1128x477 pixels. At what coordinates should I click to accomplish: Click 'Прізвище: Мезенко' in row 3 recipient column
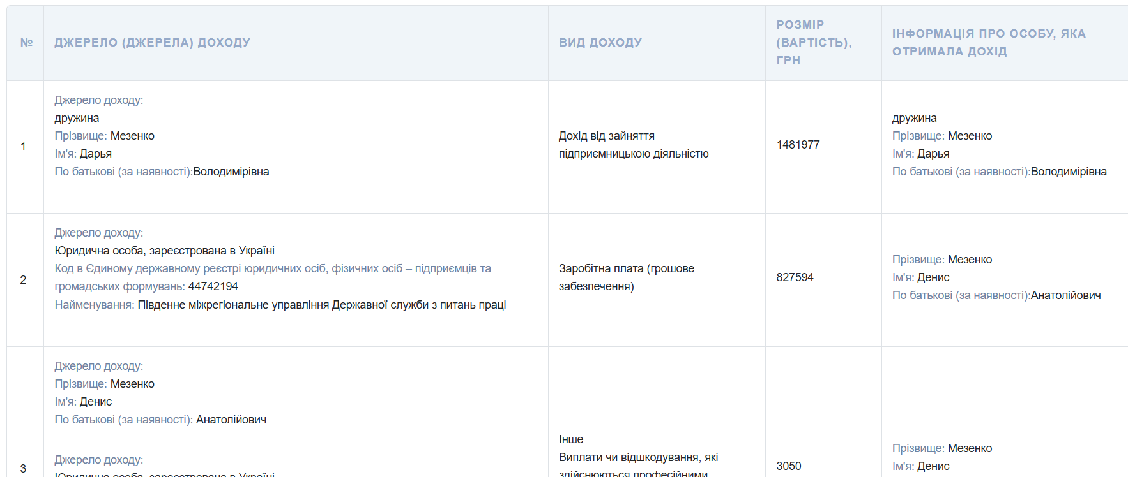[942, 448]
